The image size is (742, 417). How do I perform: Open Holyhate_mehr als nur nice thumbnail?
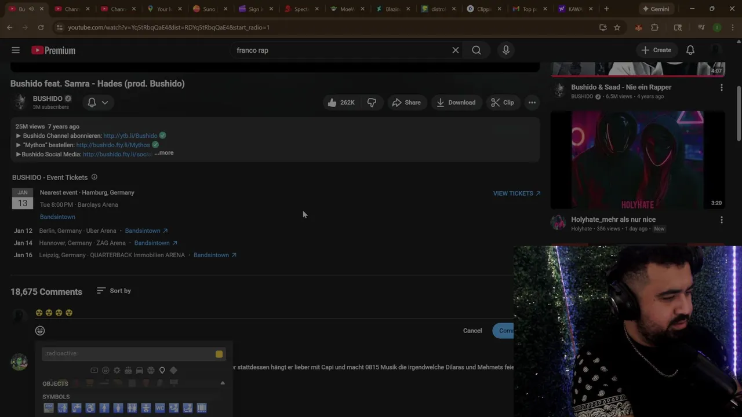(638, 160)
